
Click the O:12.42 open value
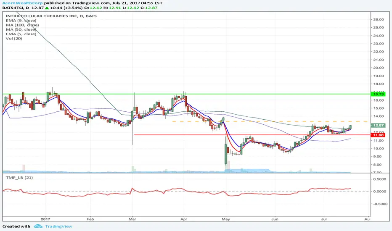click(93, 8)
